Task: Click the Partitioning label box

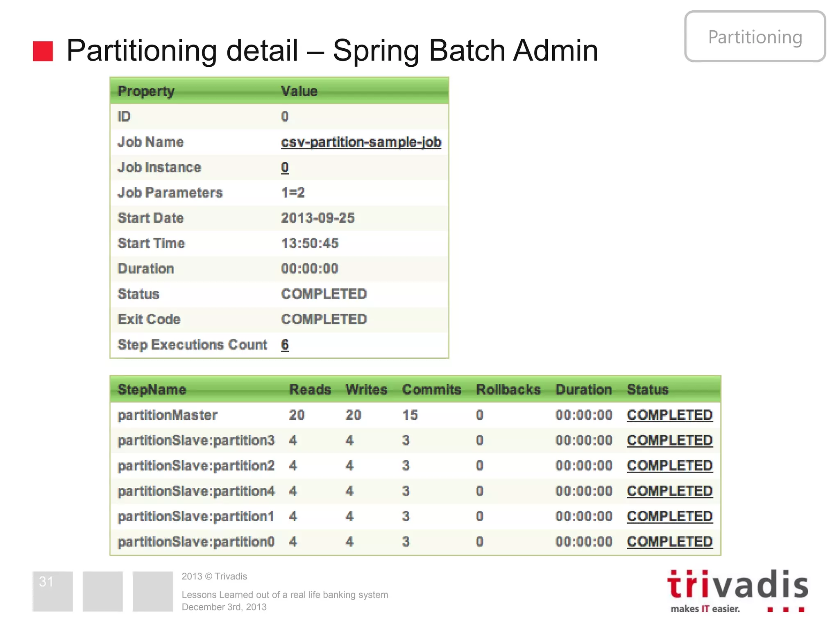Action: point(755,36)
